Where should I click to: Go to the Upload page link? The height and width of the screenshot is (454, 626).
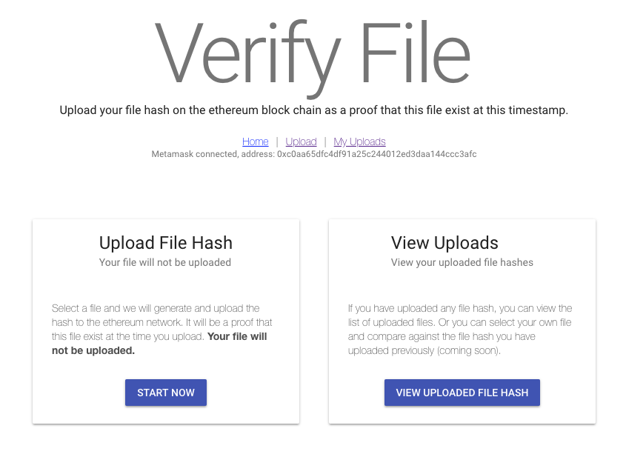(301, 141)
